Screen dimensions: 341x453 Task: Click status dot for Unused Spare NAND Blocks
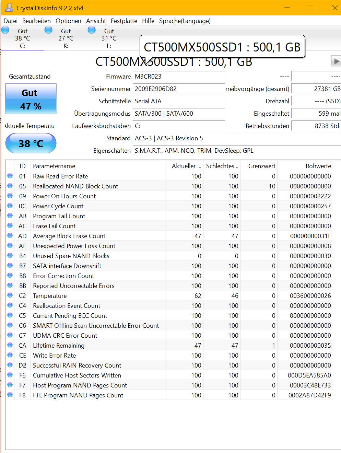click(10, 256)
